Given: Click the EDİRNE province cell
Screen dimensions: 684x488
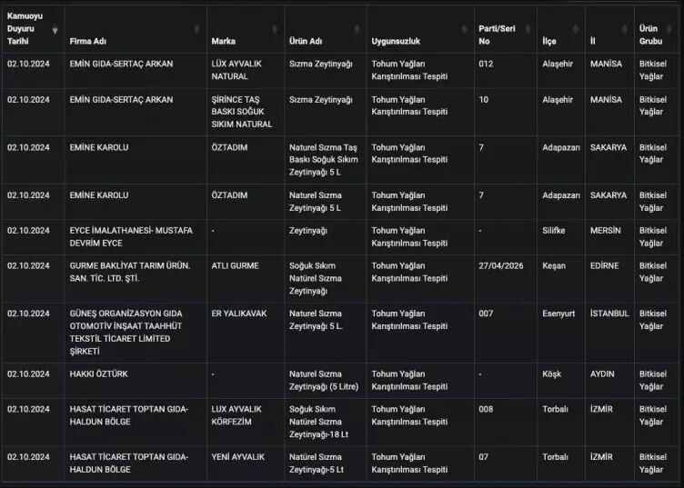Looking at the screenshot, I should pyautogui.click(x=604, y=265).
